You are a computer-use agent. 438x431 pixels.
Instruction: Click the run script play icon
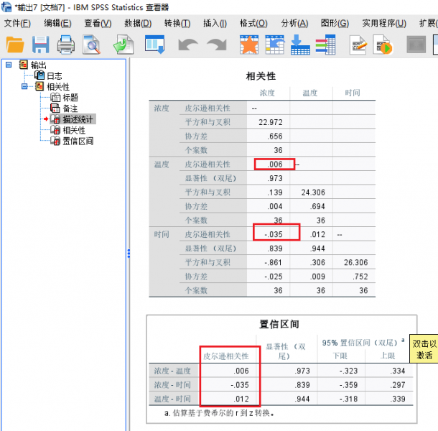coord(383,45)
